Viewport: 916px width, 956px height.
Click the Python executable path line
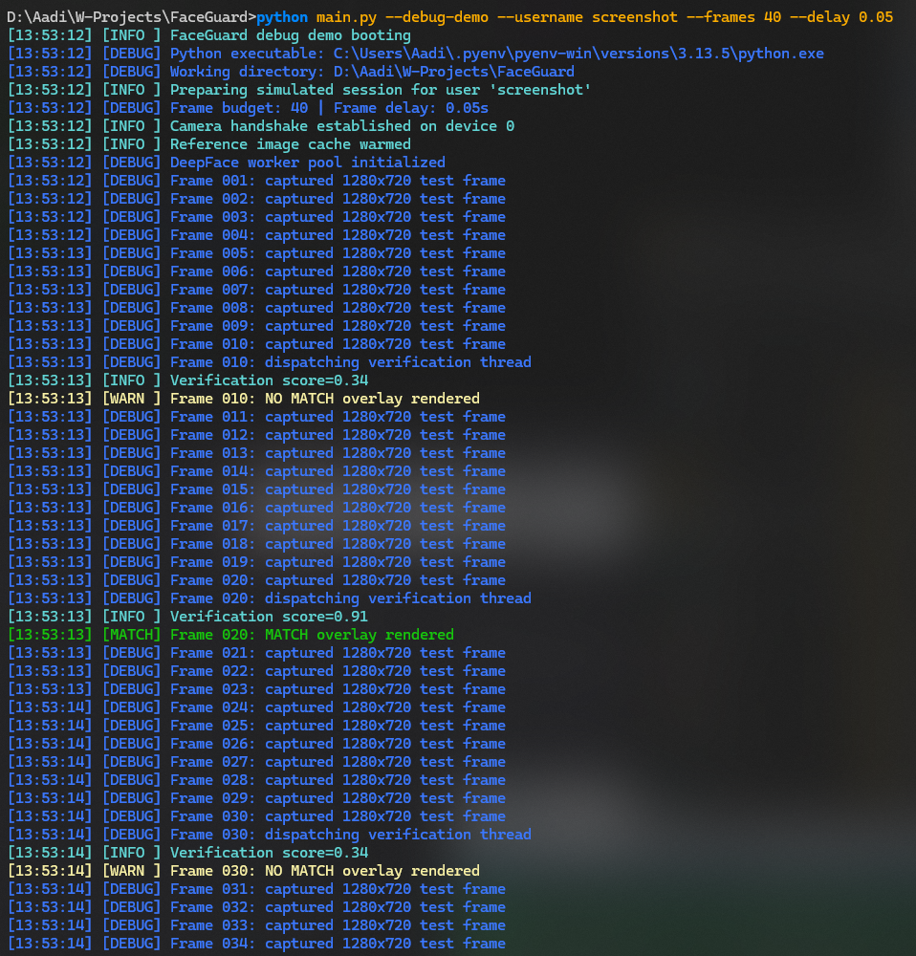coord(415,54)
